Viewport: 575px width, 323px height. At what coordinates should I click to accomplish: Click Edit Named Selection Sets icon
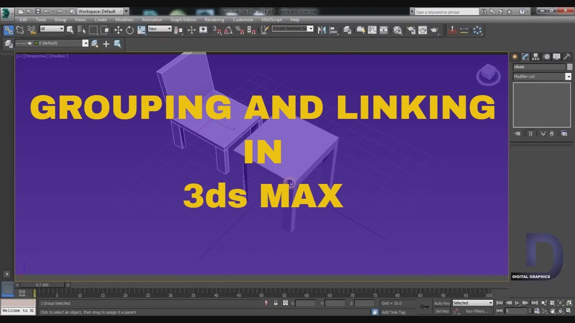(x=265, y=30)
